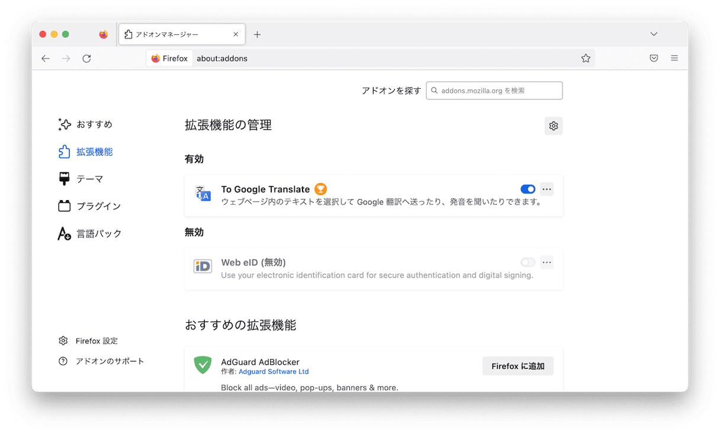Open Adguard Software Ltd author link
The width and height of the screenshot is (720, 434).
pos(274,372)
